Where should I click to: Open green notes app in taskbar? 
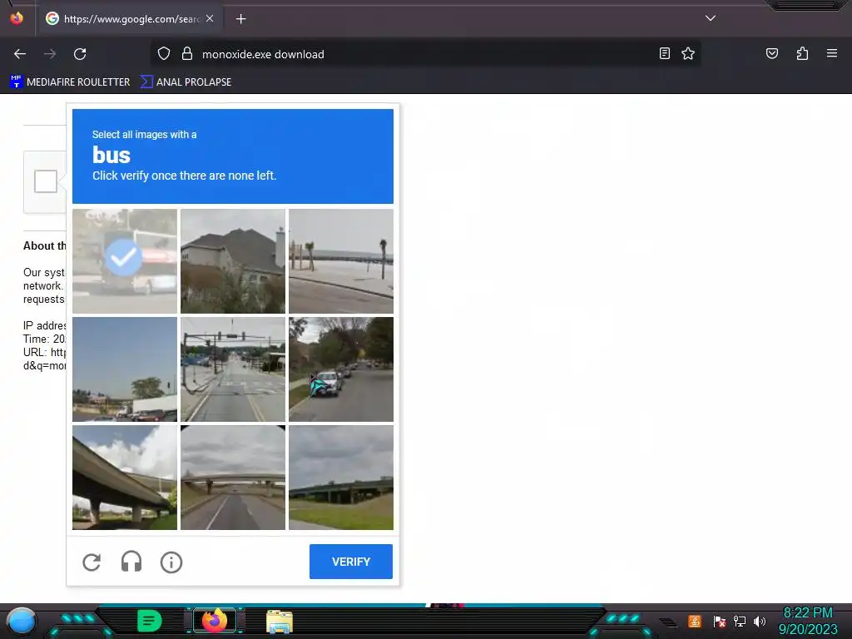150,621
